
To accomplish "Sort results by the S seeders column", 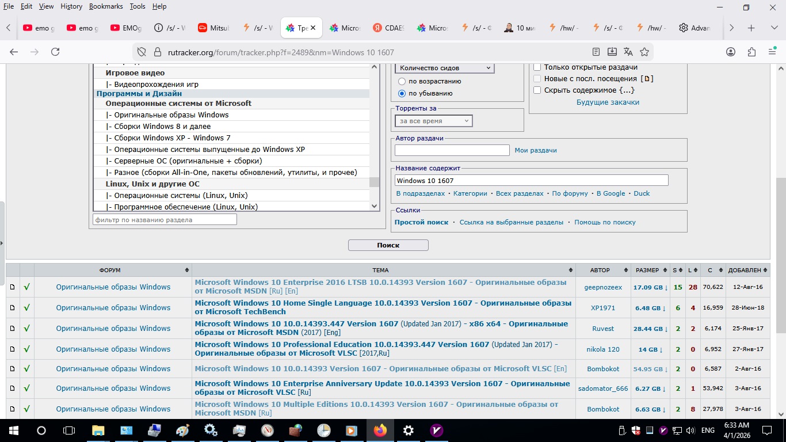I will point(678,270).
